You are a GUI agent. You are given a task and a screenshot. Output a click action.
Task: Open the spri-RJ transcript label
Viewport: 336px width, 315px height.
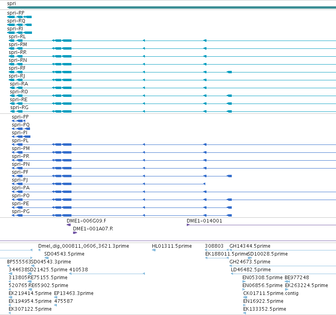coord(17,76)
